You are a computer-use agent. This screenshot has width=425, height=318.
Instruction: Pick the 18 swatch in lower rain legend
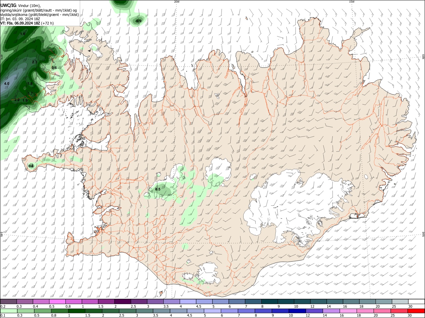pyautogui.click(x=366, y=311)
